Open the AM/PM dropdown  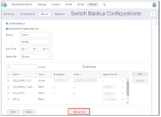click(46, 49)
